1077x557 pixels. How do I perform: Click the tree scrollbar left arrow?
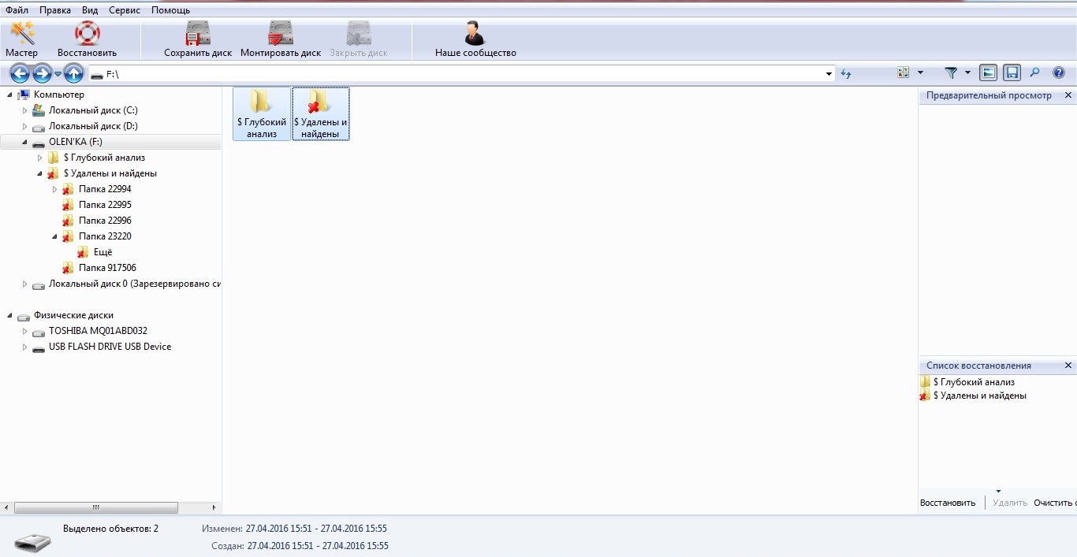[x=7, y=507]
